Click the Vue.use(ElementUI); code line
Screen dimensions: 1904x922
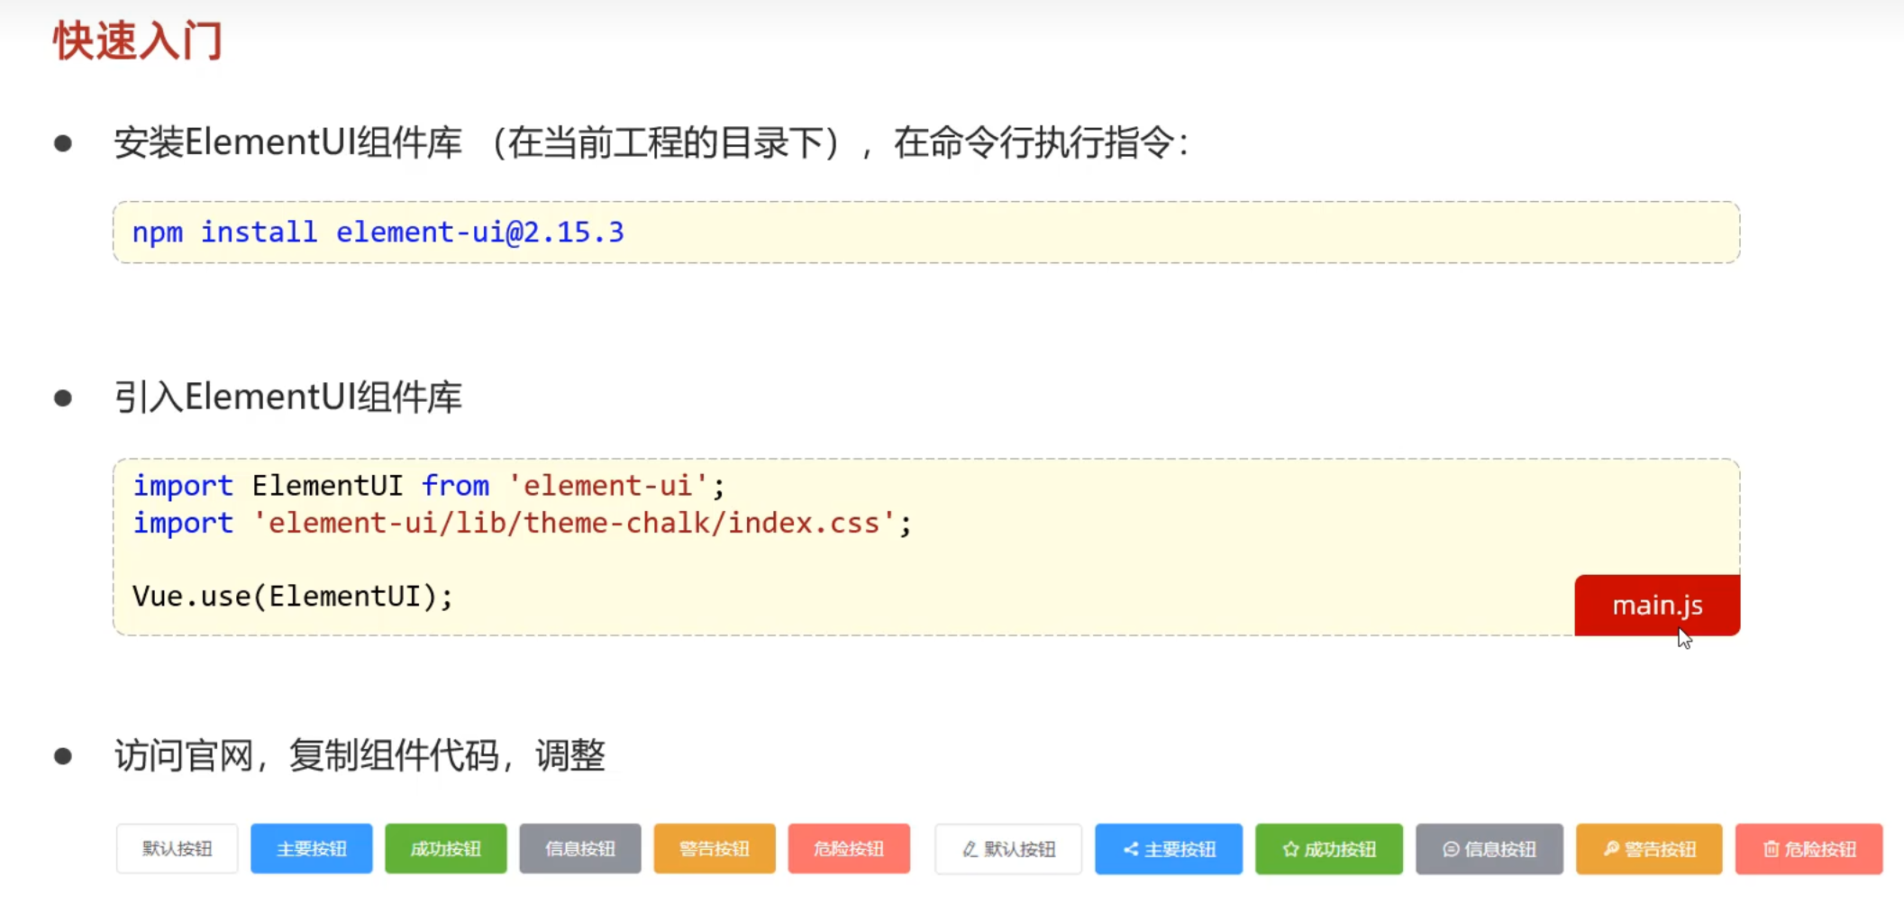click(292, 596)
